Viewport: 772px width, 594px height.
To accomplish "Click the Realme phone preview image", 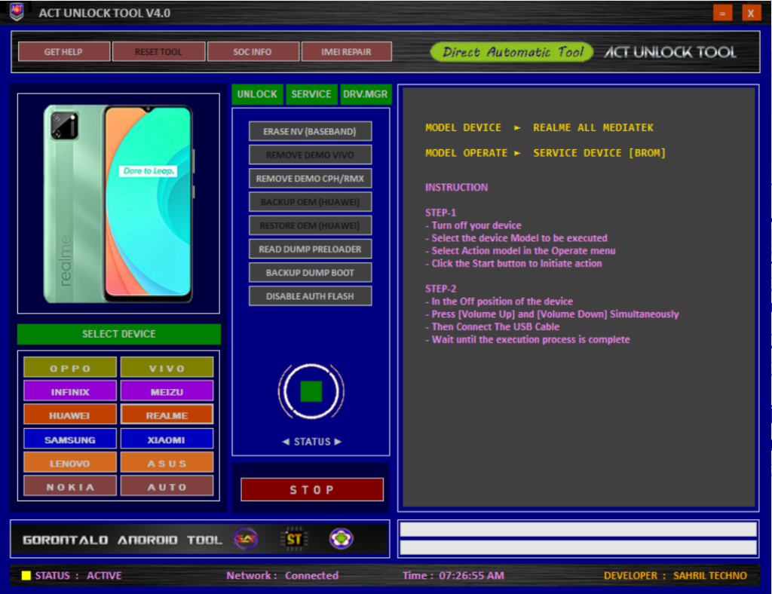I will coord(118,204).
